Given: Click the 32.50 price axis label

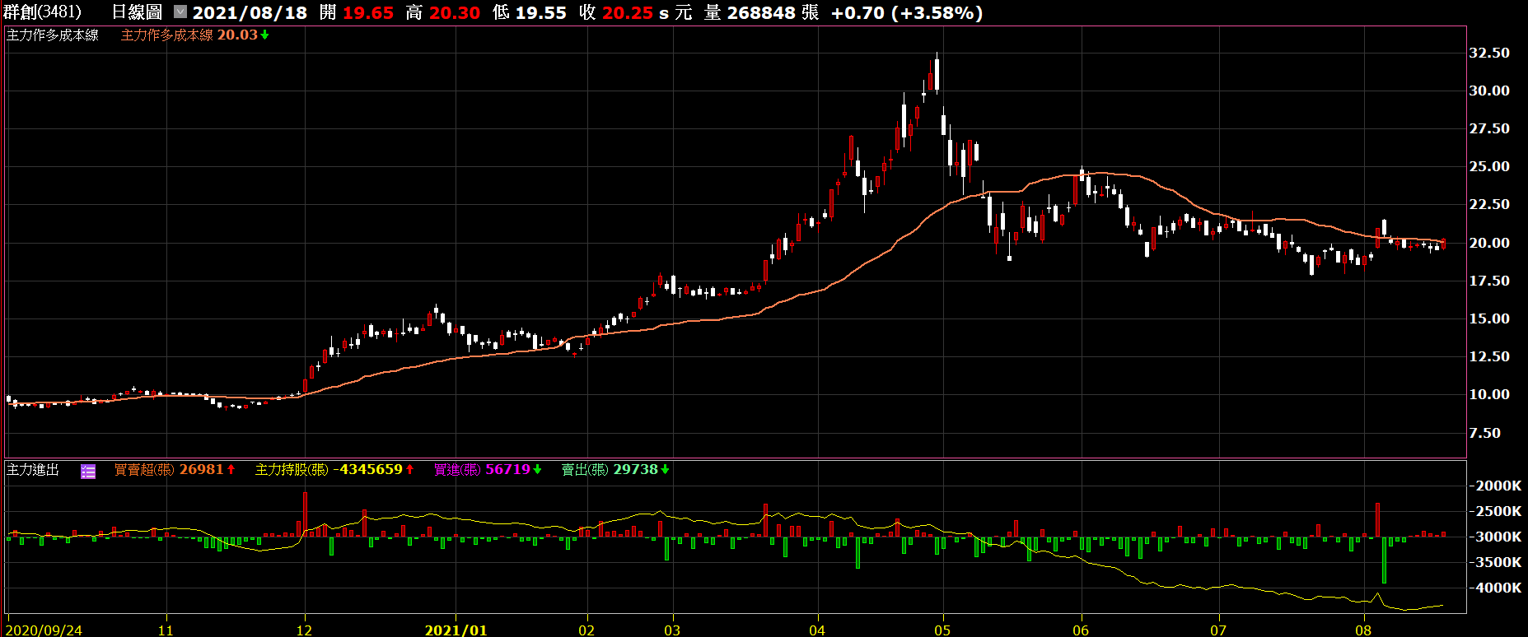Looking at the screenshot, I should click(x=1489, y=53).
